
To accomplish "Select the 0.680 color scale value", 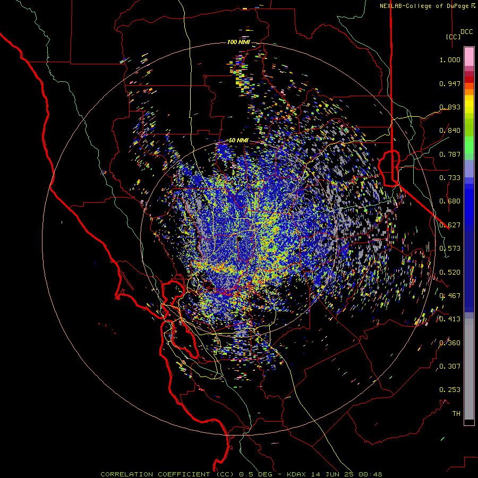I will pos(450,201).
